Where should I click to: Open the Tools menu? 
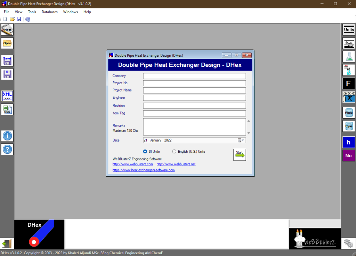[32, 12]
